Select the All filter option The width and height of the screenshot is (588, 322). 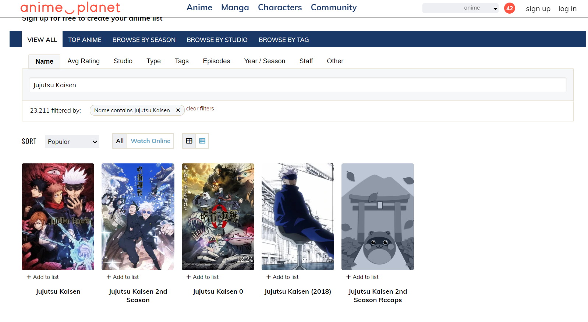(120, 141)
